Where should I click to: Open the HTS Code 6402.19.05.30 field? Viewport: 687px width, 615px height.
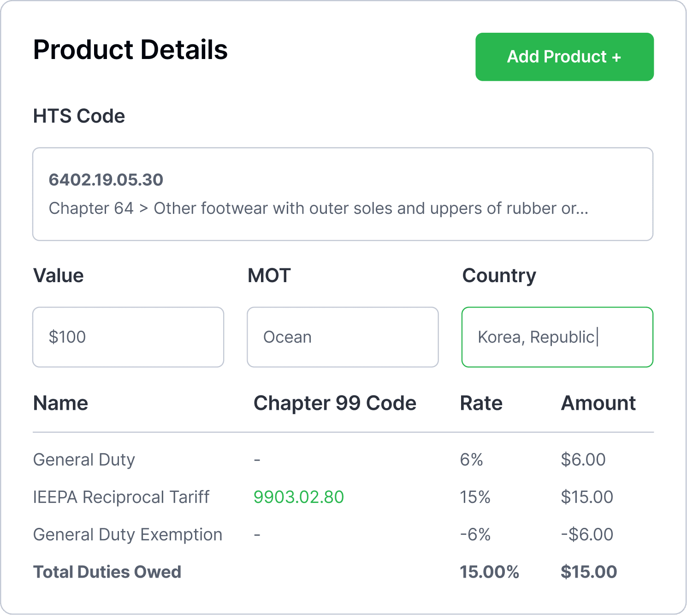[106, 180]
